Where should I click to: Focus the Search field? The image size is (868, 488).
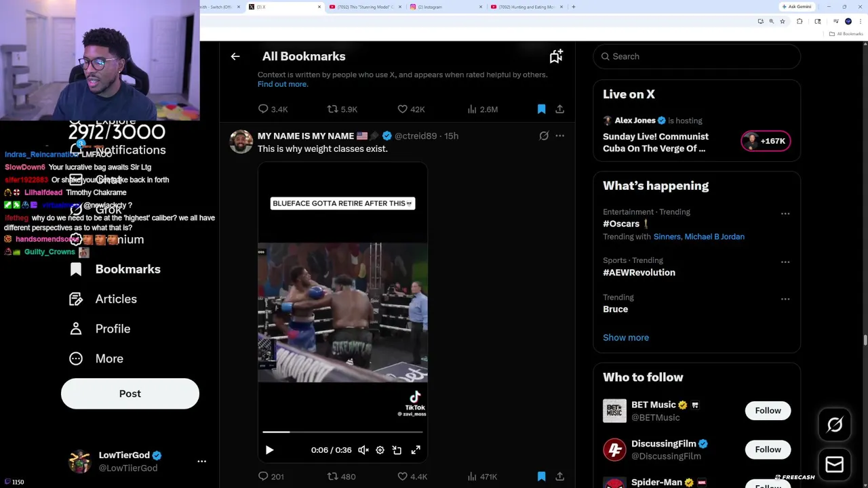(x=697, y=56)
